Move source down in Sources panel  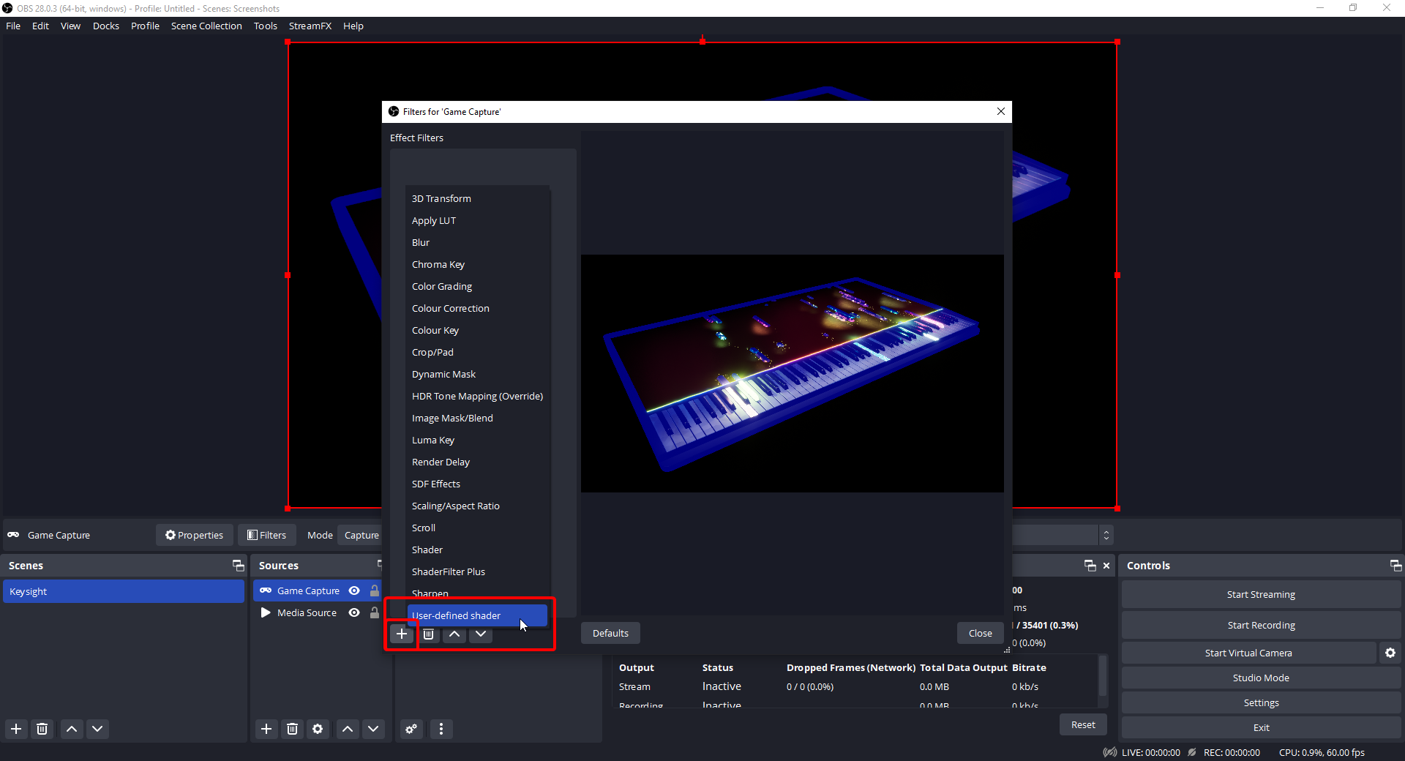373,729
